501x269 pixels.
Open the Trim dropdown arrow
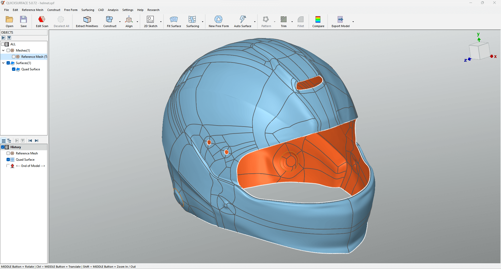coord(292,22)
